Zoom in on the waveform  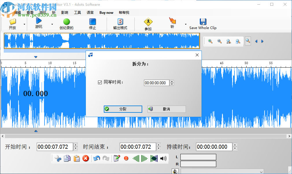click(210, 41)
